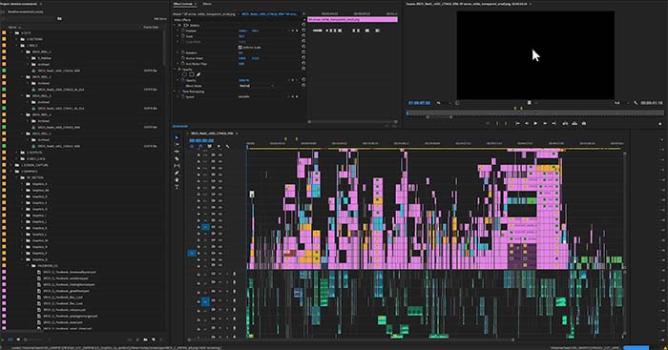The height and width of the screenshot is (350, 668).
Task: Select the Type tool
Action: tap(177, 187)
